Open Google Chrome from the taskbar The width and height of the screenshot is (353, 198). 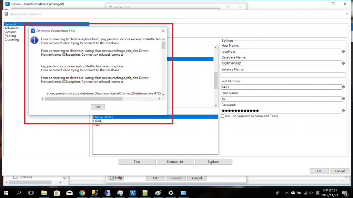tap(82, 193)
